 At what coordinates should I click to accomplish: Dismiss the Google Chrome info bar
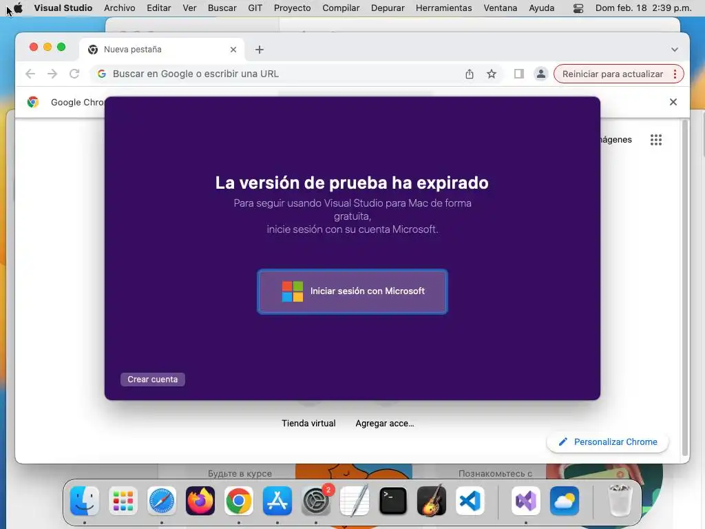673,102
